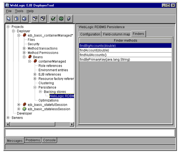Click the containerManaged bean icon
The image size is (192, 155).
tap(35, 61)
